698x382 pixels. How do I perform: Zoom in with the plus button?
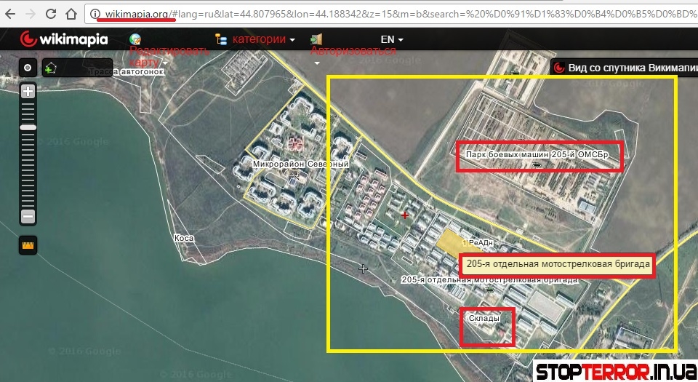pos(28,92)
